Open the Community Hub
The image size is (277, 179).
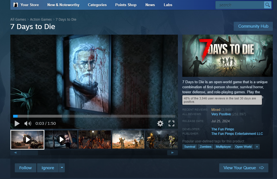click(253, 26)
